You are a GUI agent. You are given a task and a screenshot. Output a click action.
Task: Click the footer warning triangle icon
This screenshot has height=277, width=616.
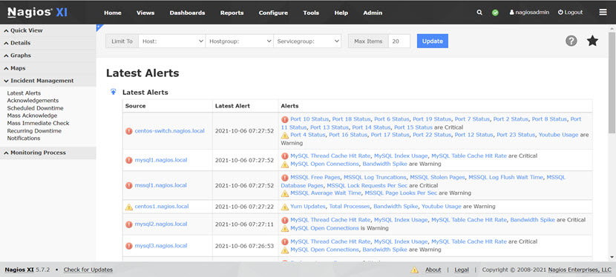coord(414,270)
